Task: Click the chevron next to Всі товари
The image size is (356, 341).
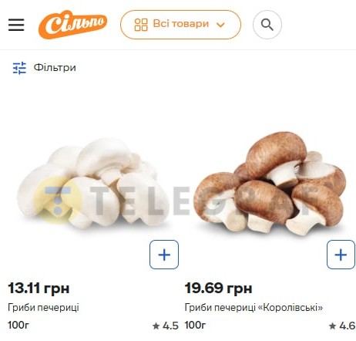Action: [220, 25]
